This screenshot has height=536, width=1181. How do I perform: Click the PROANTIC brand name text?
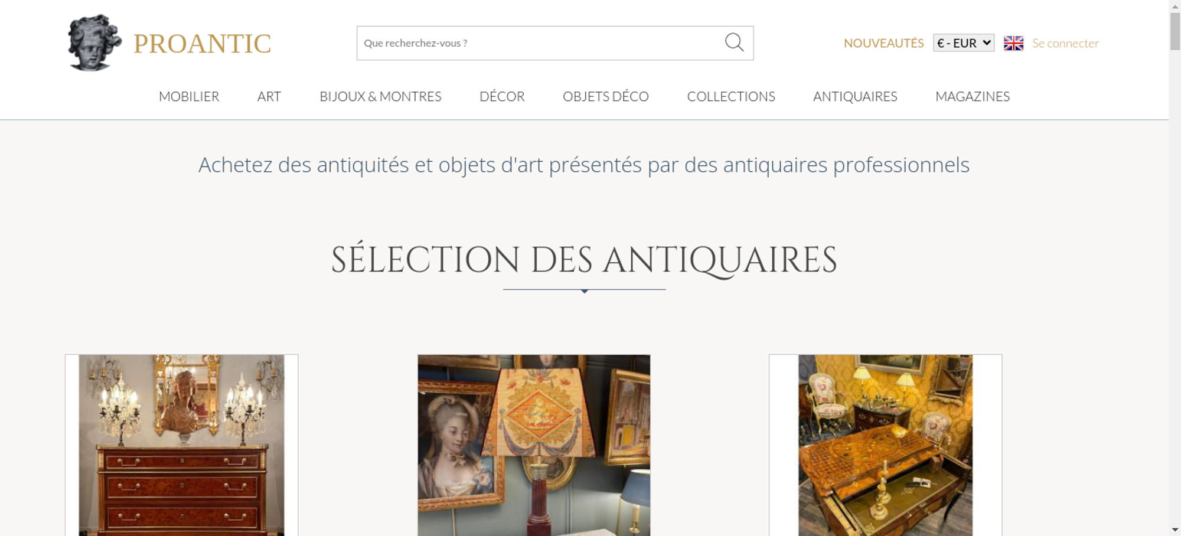click(x=202, y=44)
